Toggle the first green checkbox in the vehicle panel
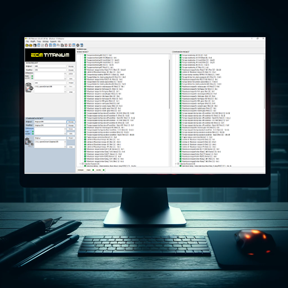This screenshot has width=288, height=288. click(x=32, y=76)
